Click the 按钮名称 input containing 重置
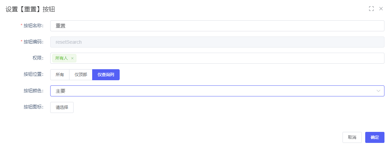 [x=217, y=26]
